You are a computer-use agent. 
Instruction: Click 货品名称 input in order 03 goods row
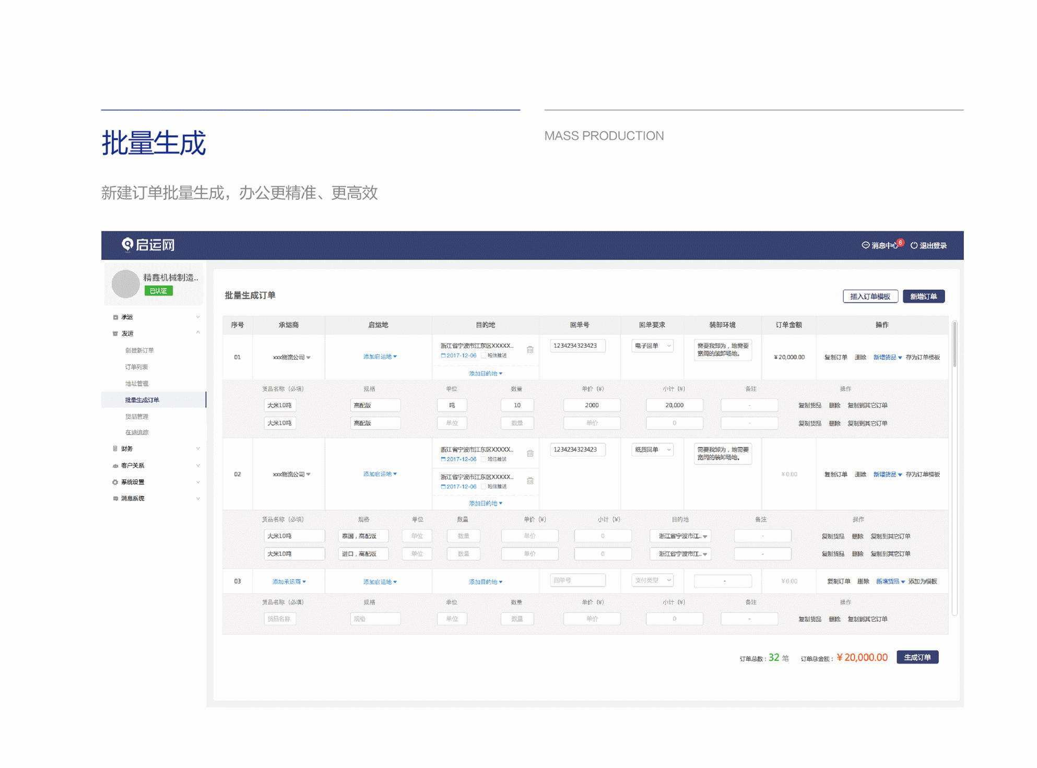tap(280, 619)
